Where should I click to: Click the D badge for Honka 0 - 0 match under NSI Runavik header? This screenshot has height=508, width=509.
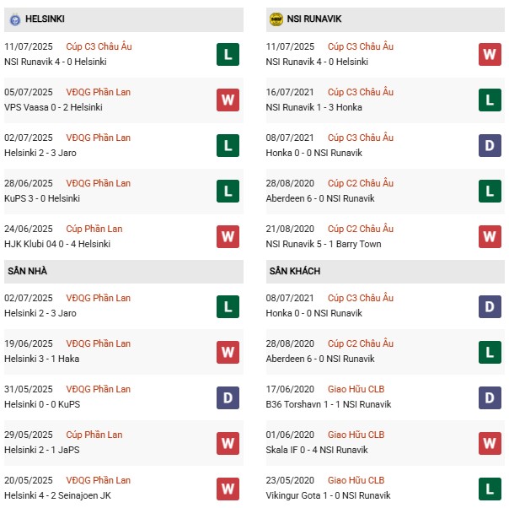(490, 146)
